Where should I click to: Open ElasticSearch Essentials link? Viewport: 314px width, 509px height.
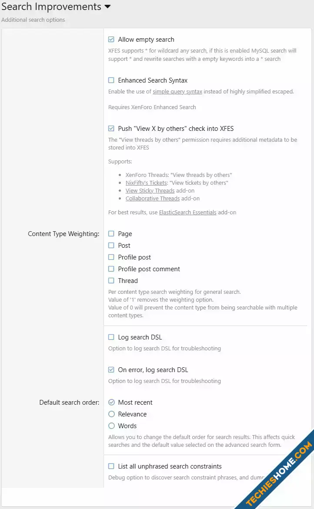point(187,212)
